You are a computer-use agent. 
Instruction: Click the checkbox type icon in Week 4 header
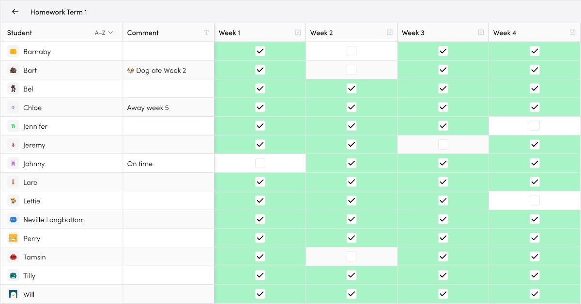pyautogui.click(x=573, y=32)
